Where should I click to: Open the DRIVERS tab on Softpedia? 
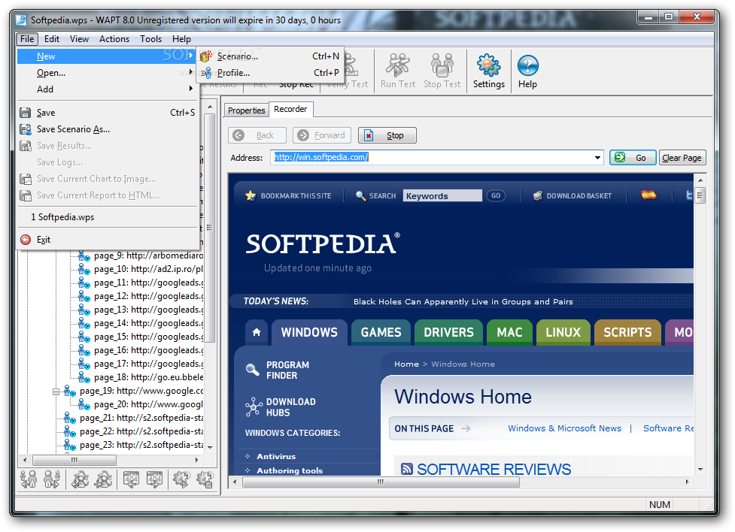(x=448, y=332)
